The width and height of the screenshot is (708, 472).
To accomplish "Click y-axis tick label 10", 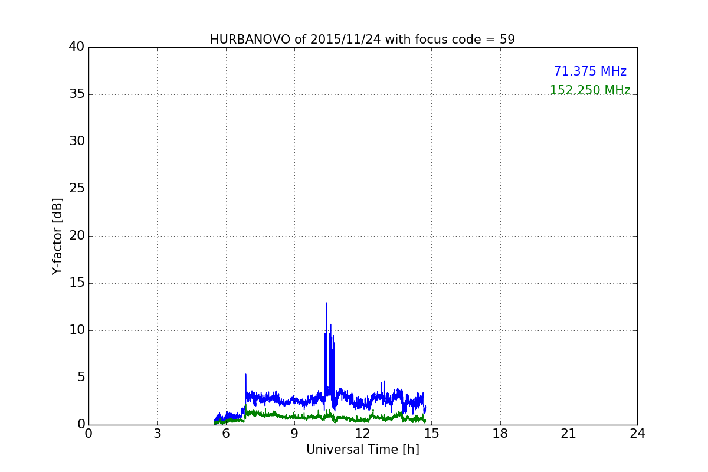I will coord(77,330).
